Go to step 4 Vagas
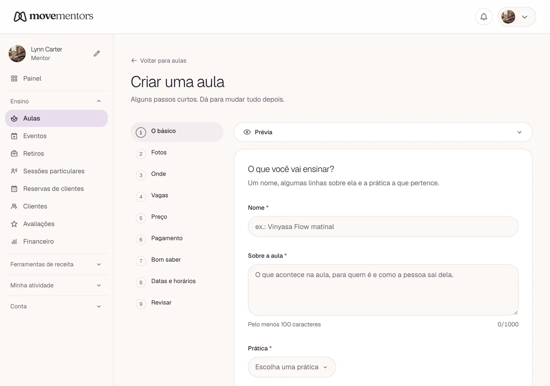This screenshot has height=386, width=550. [x=177, y=196]
